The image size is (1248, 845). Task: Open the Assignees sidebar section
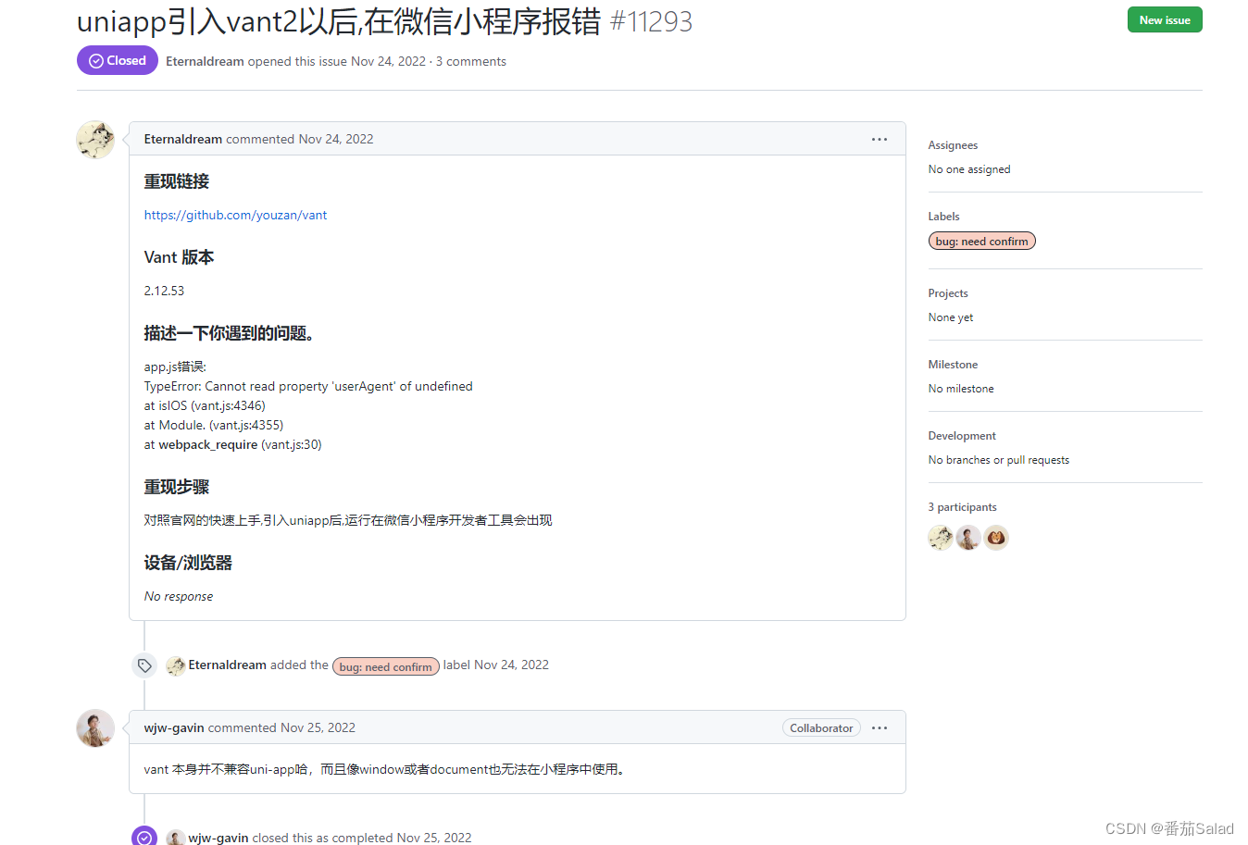pyautogui.click(x=953, y=145)
